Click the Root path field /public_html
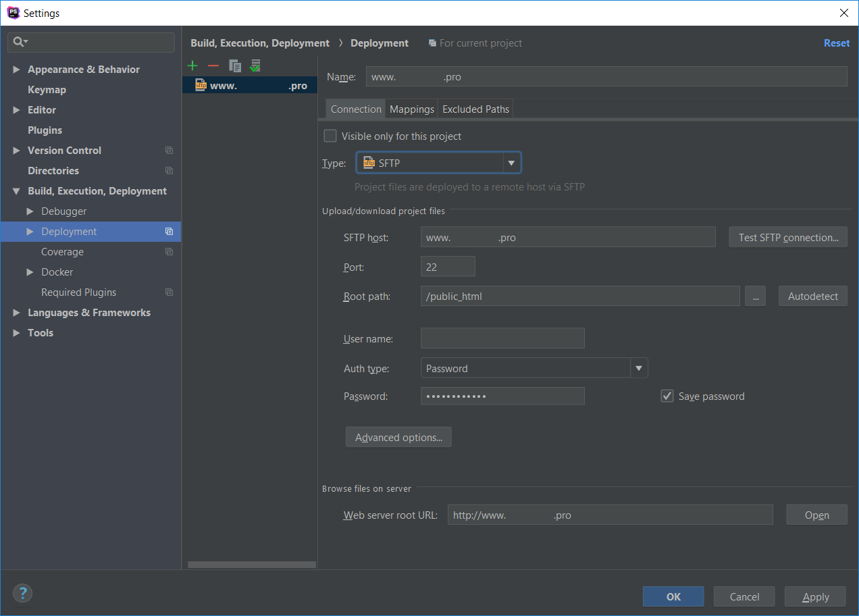Screen dimensions: 859x616 (x=580, y=296)
